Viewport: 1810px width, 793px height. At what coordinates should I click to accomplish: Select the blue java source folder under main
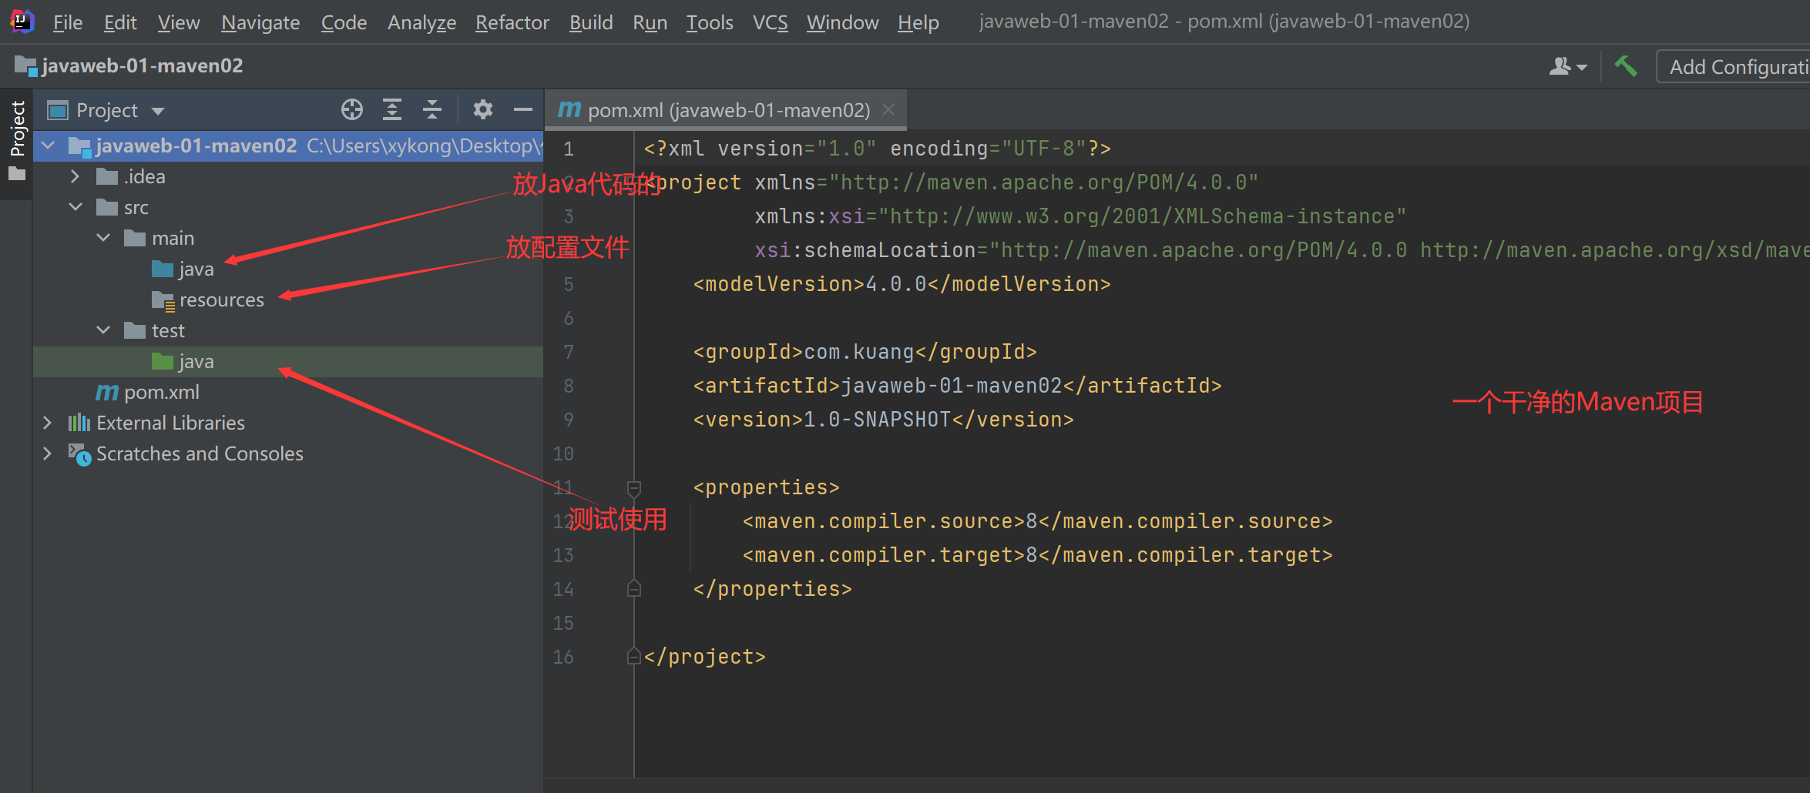tap(183, 269)
